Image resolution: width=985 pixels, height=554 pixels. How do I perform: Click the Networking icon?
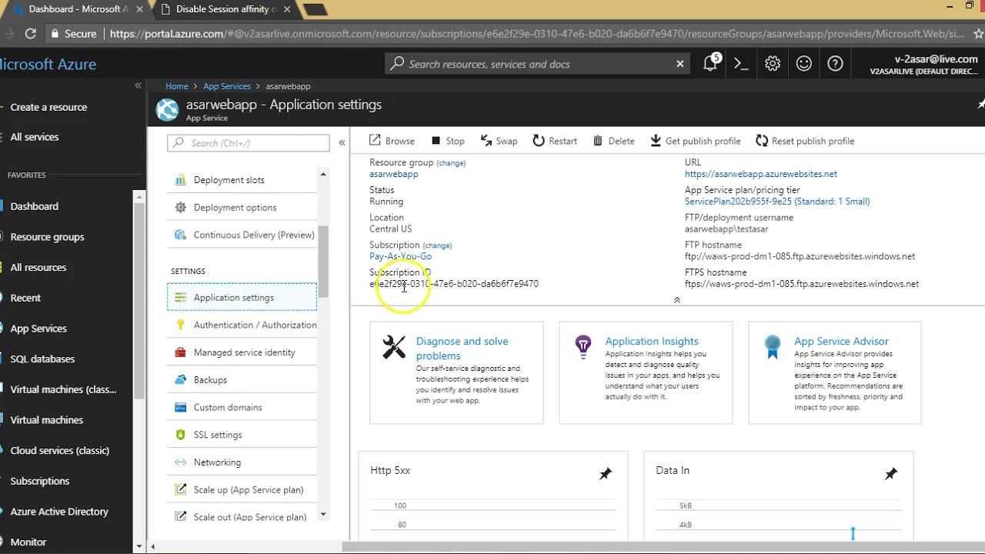pos(180,462)
